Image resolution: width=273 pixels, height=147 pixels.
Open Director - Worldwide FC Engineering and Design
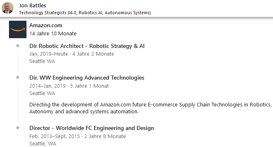point(92,128)
